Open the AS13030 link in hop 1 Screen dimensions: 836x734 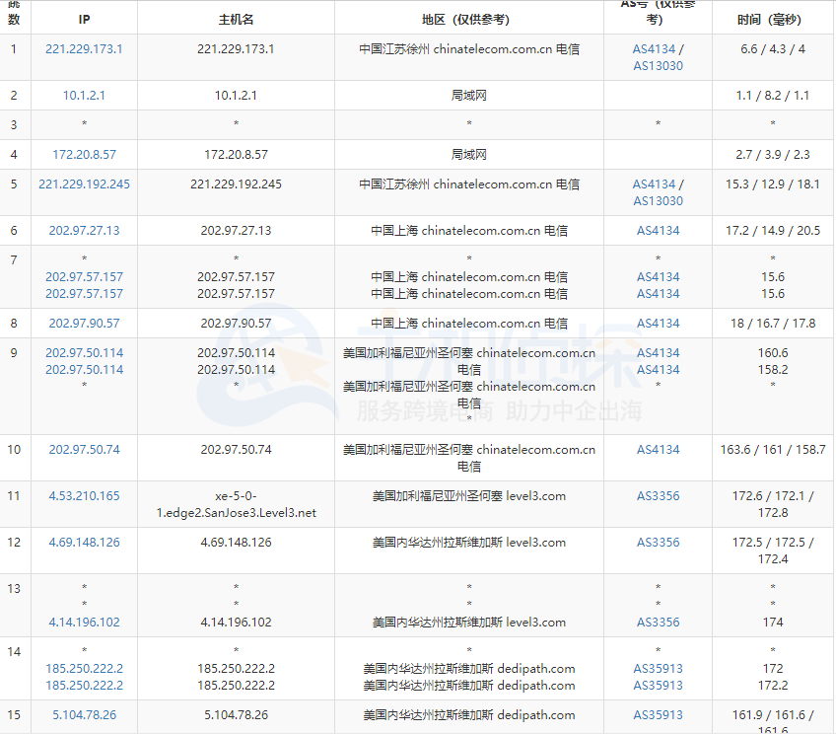click(657, 66)
